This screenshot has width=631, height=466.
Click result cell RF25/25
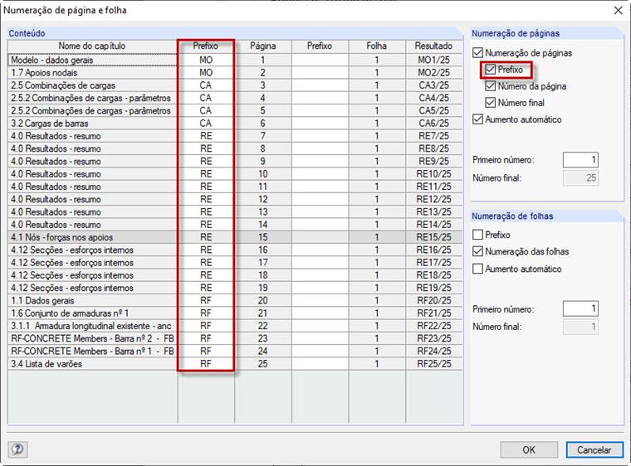(x=433, y=364)
